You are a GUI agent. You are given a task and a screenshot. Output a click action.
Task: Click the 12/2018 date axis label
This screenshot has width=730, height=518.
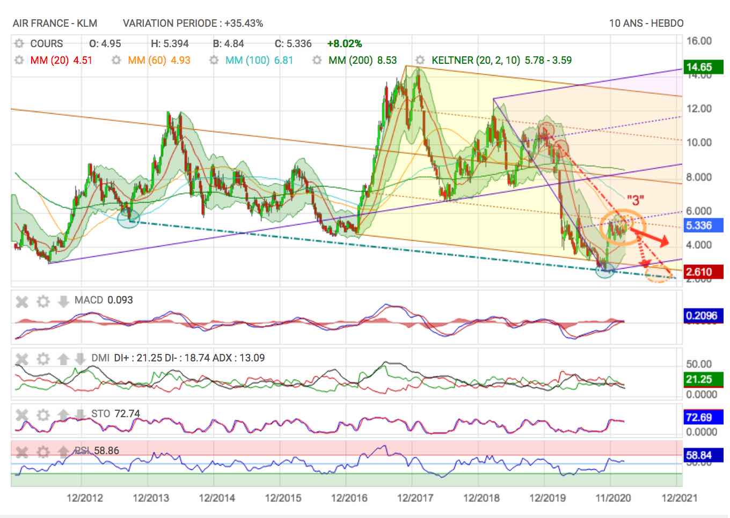[x=481, y=498]
